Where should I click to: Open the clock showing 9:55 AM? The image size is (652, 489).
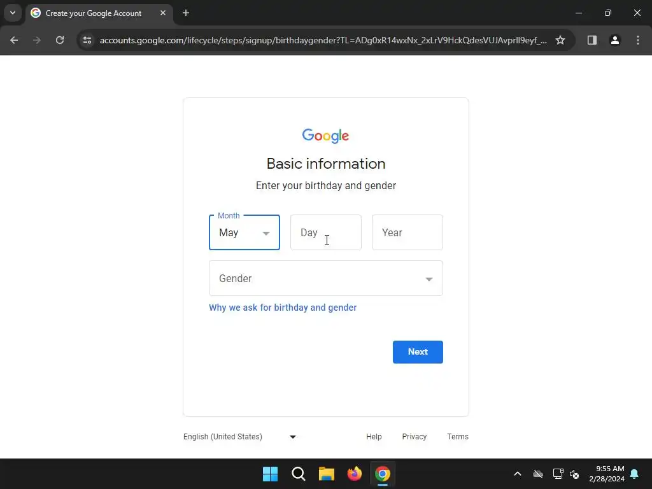pyautogui.click(x=607, y=474)
